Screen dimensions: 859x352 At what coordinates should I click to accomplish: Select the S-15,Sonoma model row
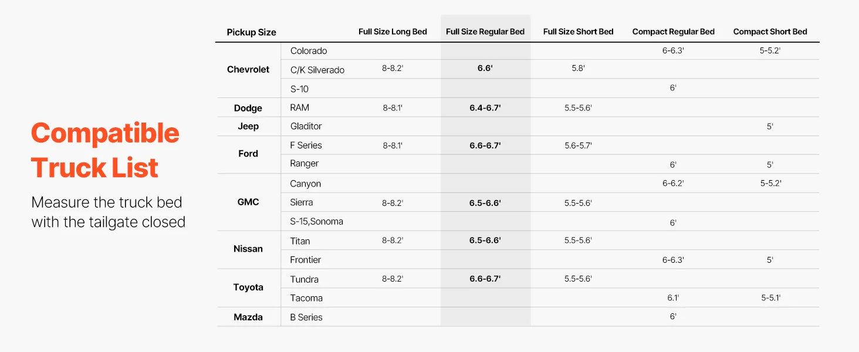pyautogui.click(x=317, y=221)
